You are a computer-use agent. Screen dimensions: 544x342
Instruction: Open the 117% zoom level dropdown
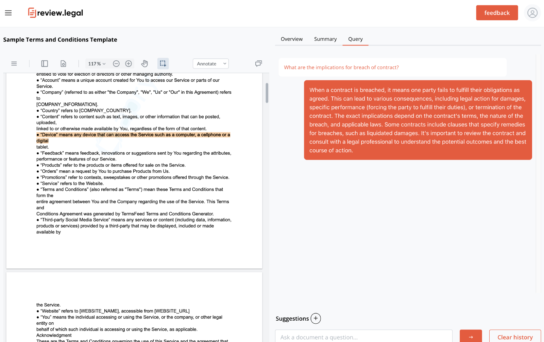click(97, 63)
